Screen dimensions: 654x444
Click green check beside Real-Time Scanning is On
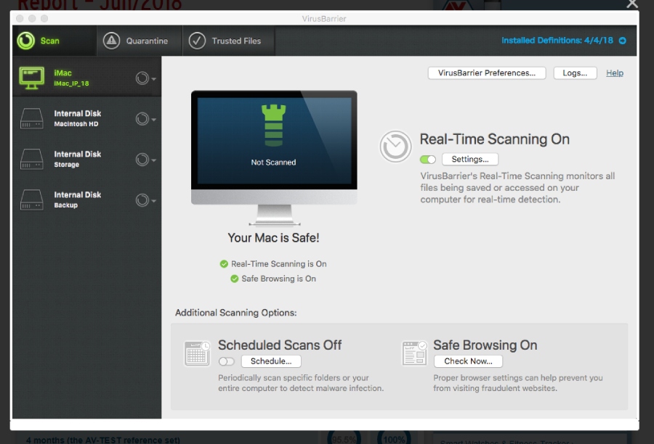[x=224, y=264]
